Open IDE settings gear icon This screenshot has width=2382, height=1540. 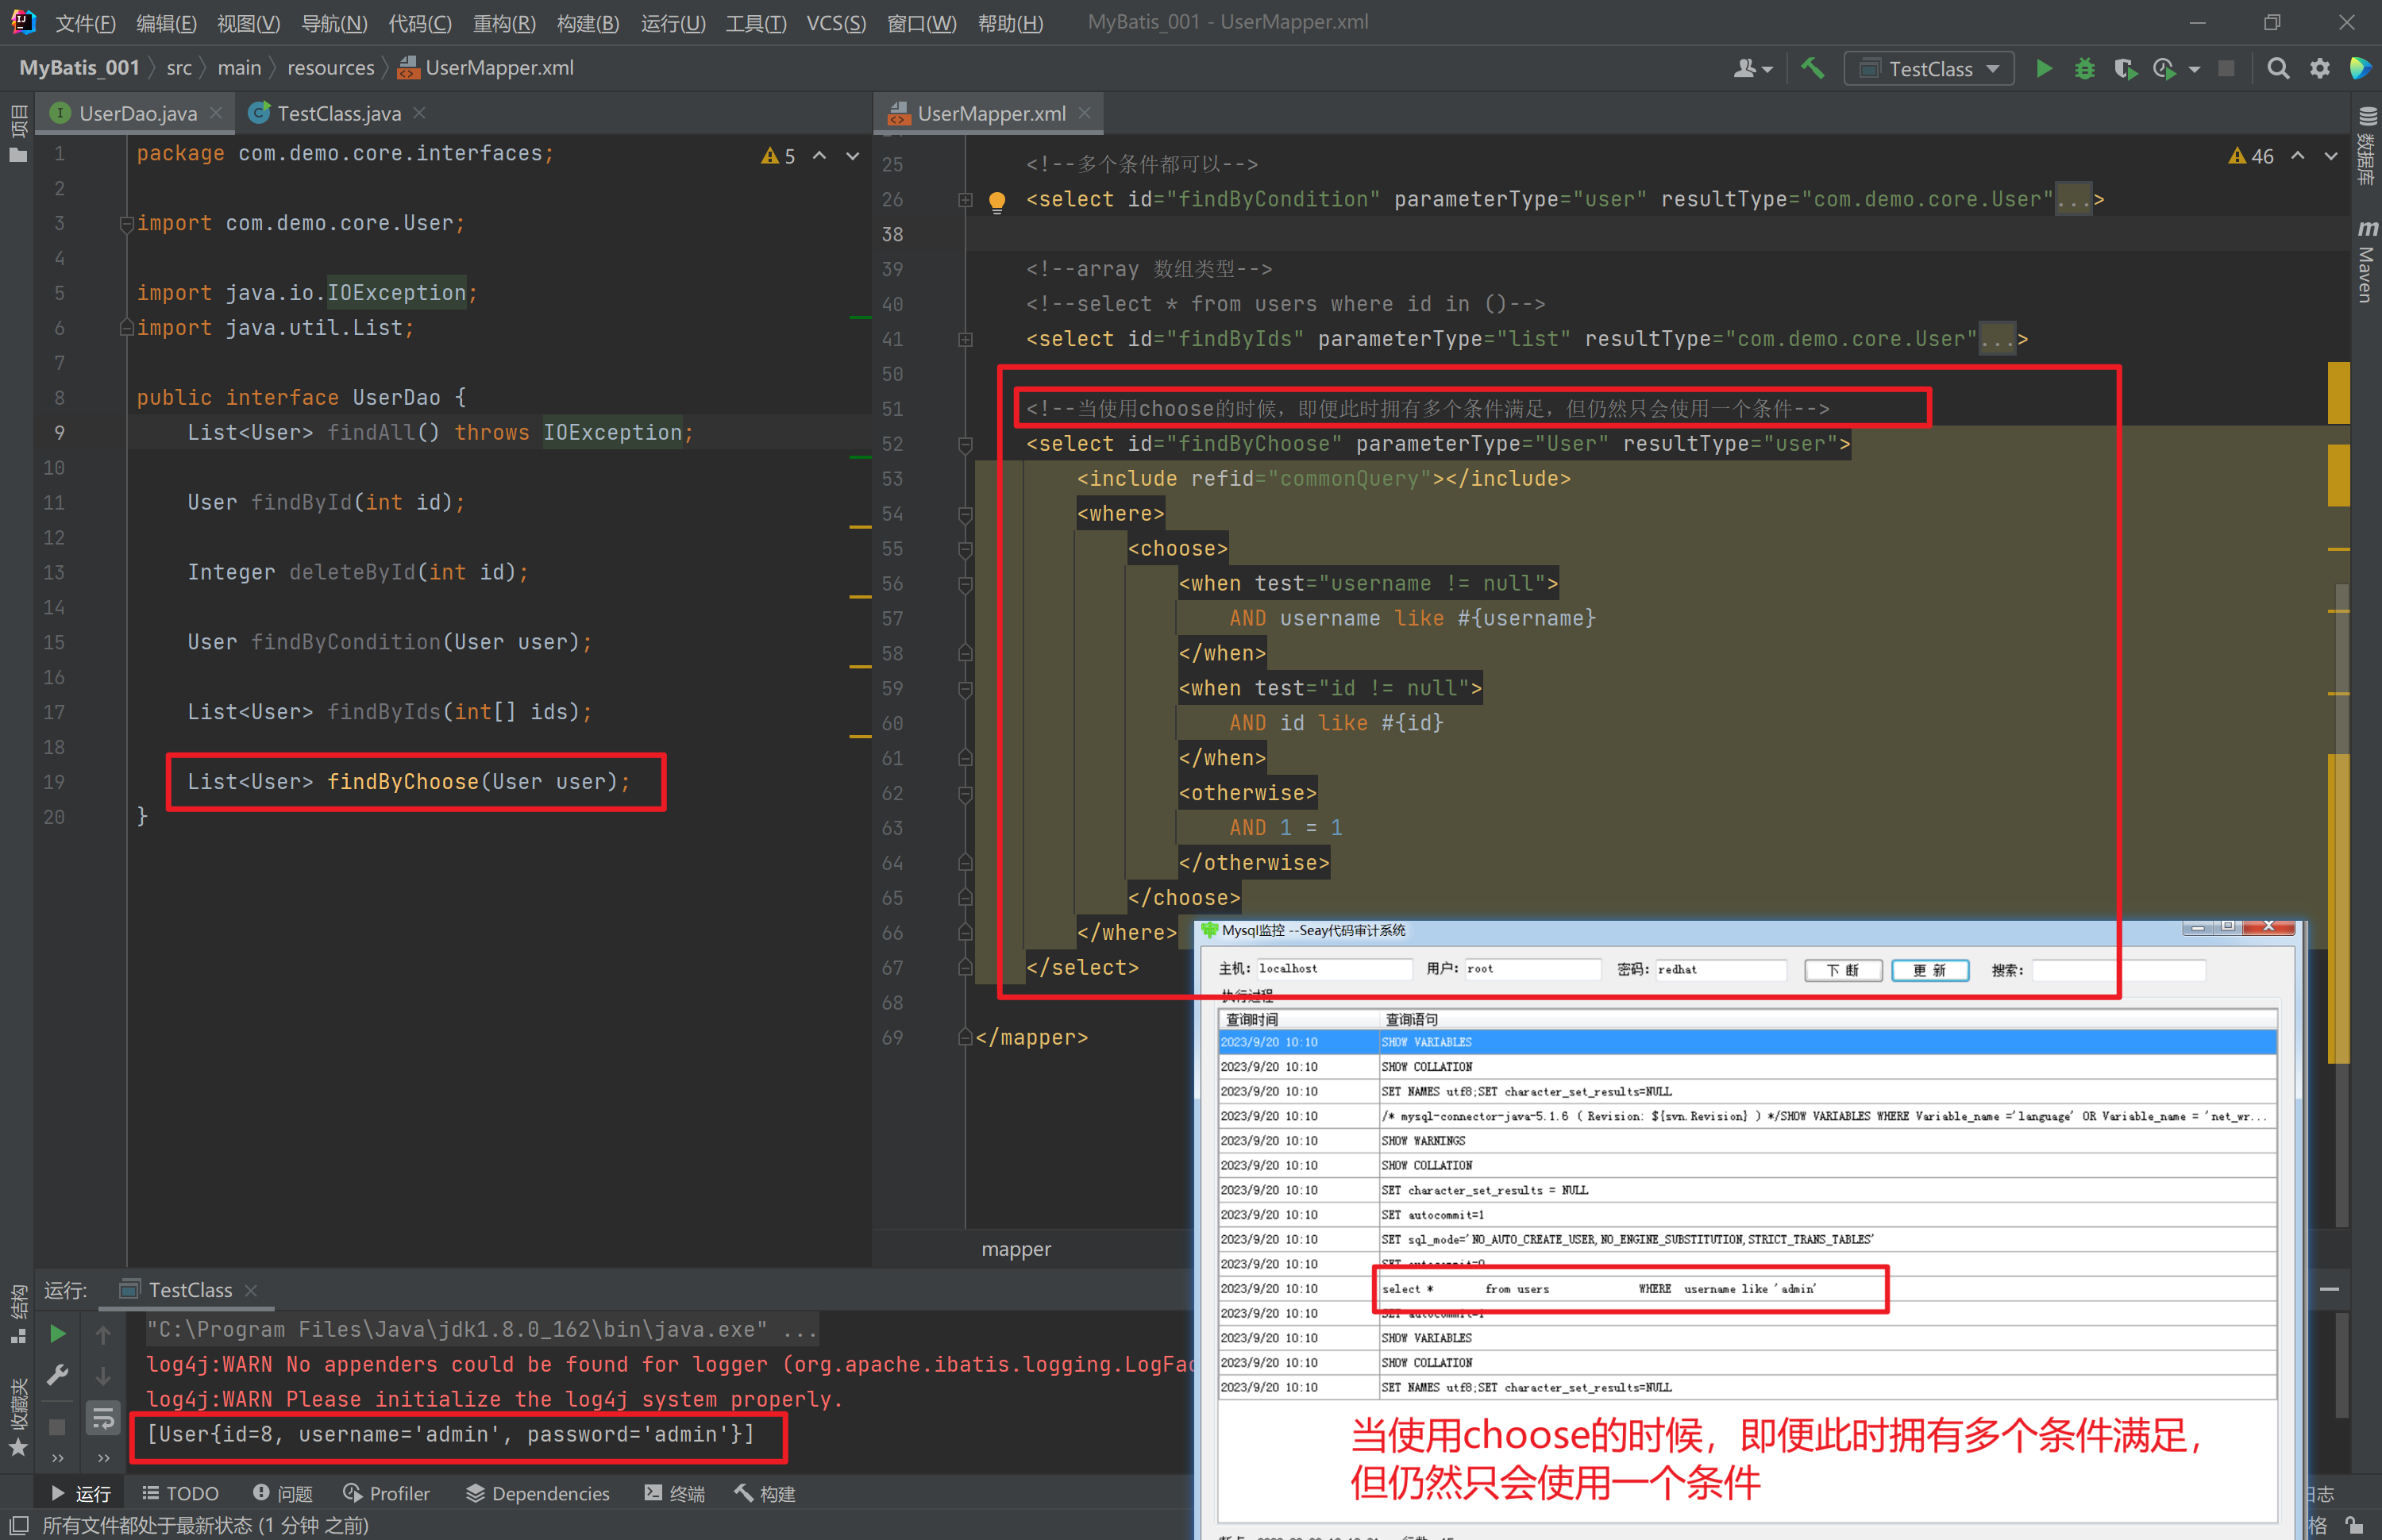(x=2319, y=69)
